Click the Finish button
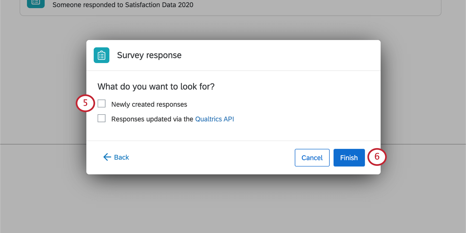The width and height of the screenshot is (466, 233). pos(349,158)
